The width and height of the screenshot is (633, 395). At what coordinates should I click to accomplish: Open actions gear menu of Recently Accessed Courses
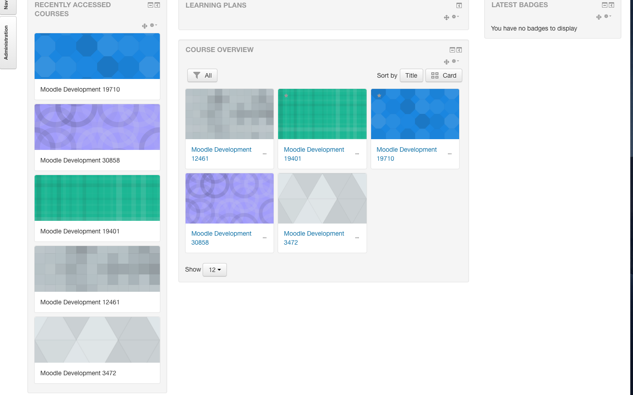coord(153,25)
